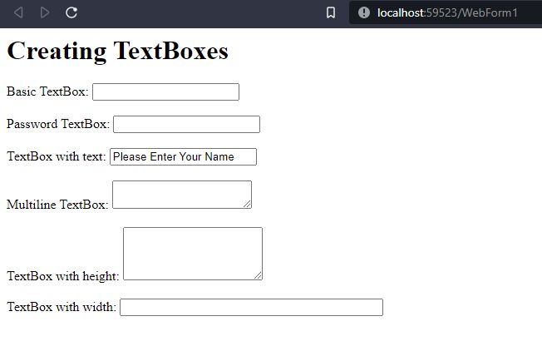Screen dimensions: 542x341
Task: Click the TextBox with width: label
Action: coord(62,307)
